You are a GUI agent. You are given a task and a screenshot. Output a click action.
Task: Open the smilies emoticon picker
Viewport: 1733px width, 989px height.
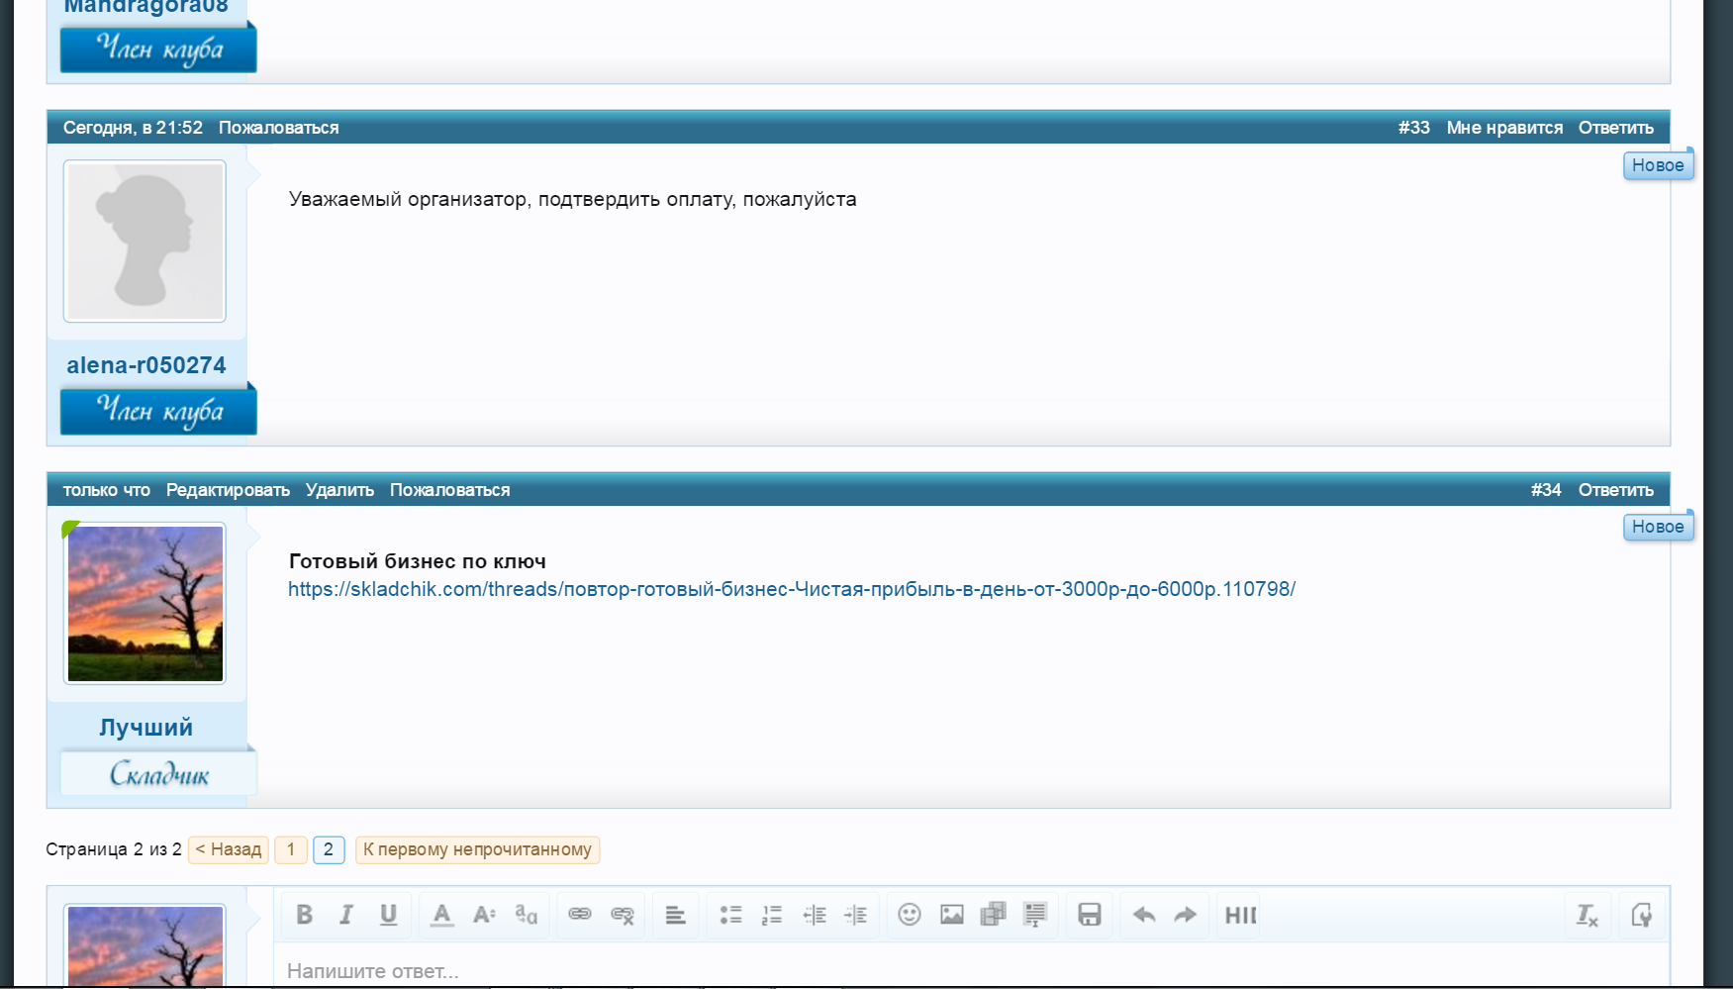coord(909,915)
